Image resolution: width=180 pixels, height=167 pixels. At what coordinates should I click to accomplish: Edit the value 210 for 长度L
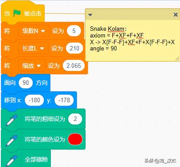[74, 48]
